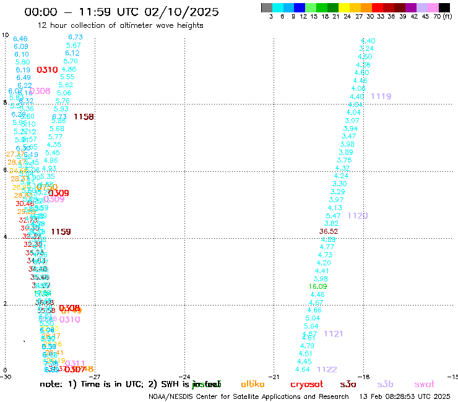
Task: Click the wave height value 3.82
Action: coord(331,223)
